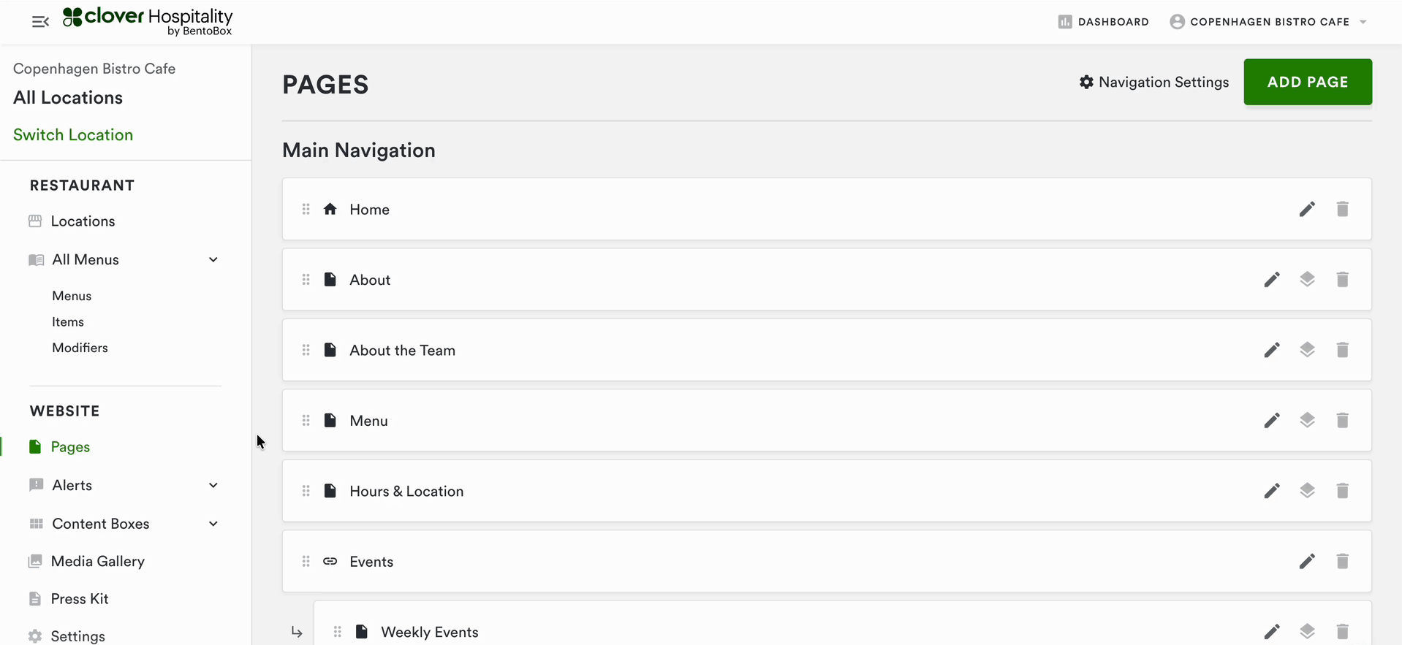This screenshot has width=1402, height=645.
Task: Click the edit pencil for Home page
Action: 1307,210
